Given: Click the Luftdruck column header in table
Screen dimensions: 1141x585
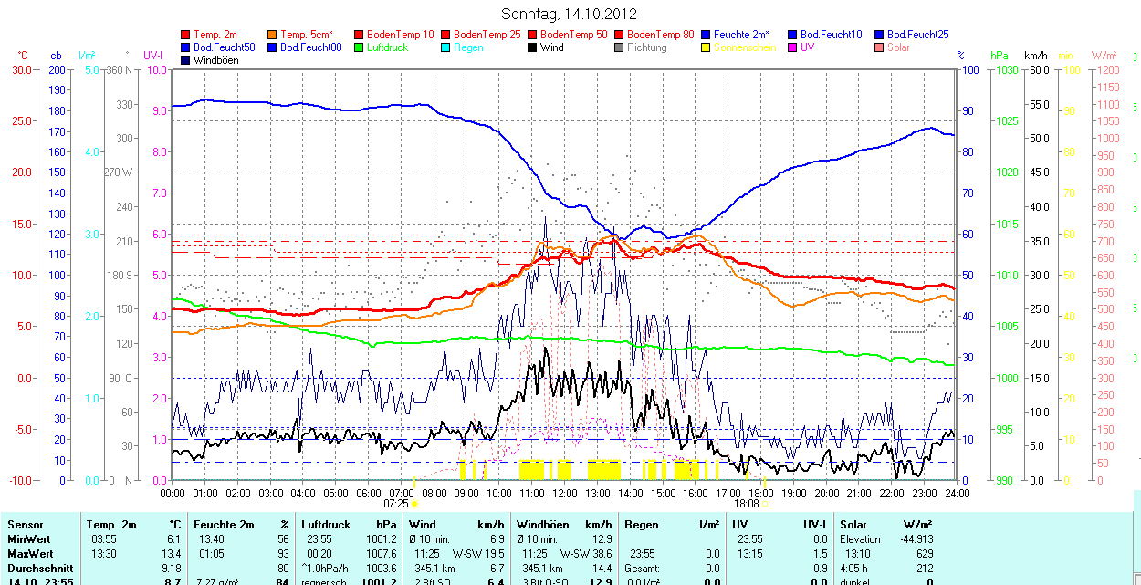Looking at the screenshot, I should (x=326, y=525).
